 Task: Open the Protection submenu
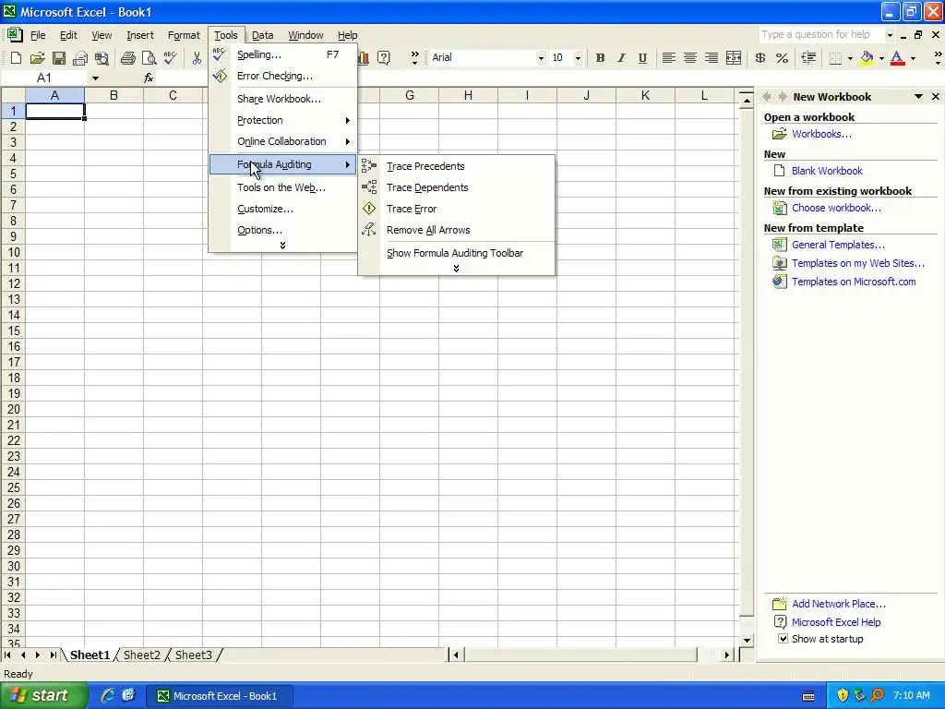click(x=282, y=120)
